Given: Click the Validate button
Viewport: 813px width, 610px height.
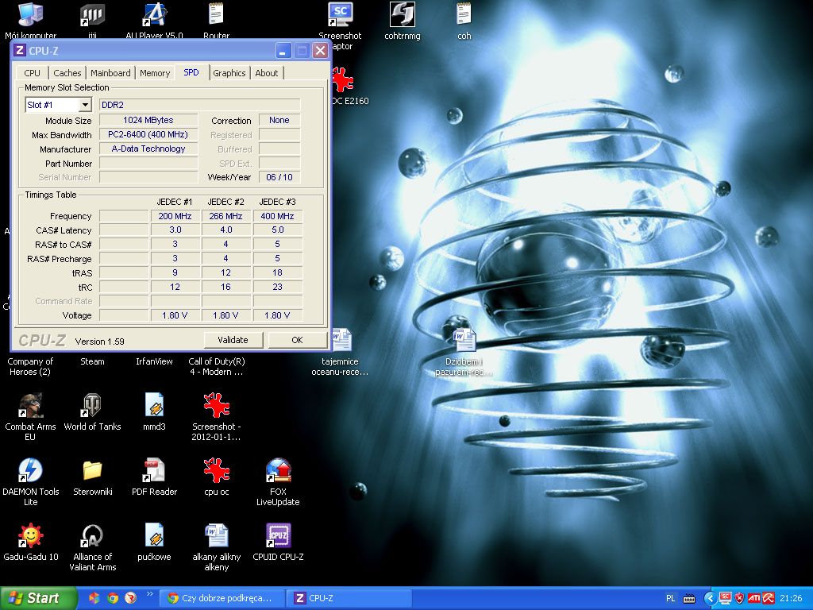Looking at the screenshot, I should point(233,340).
